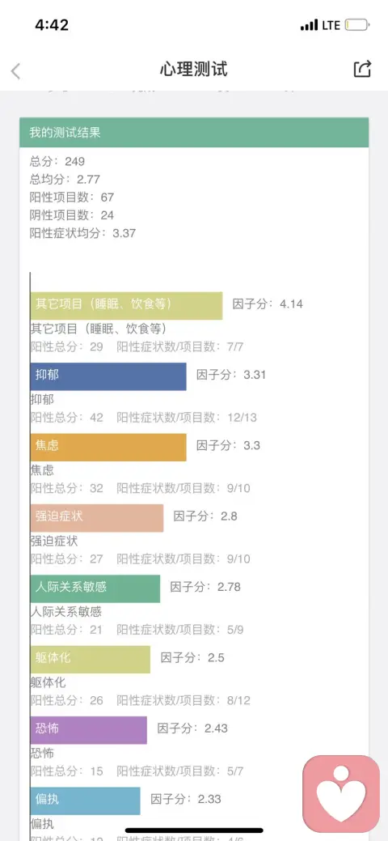Tap the cellular signal bars icon
388x841 pixels.
point(310,25)
